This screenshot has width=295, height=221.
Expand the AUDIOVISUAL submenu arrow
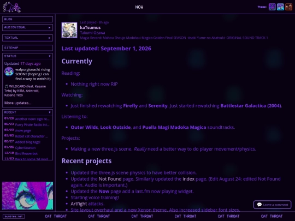[50, 27]
